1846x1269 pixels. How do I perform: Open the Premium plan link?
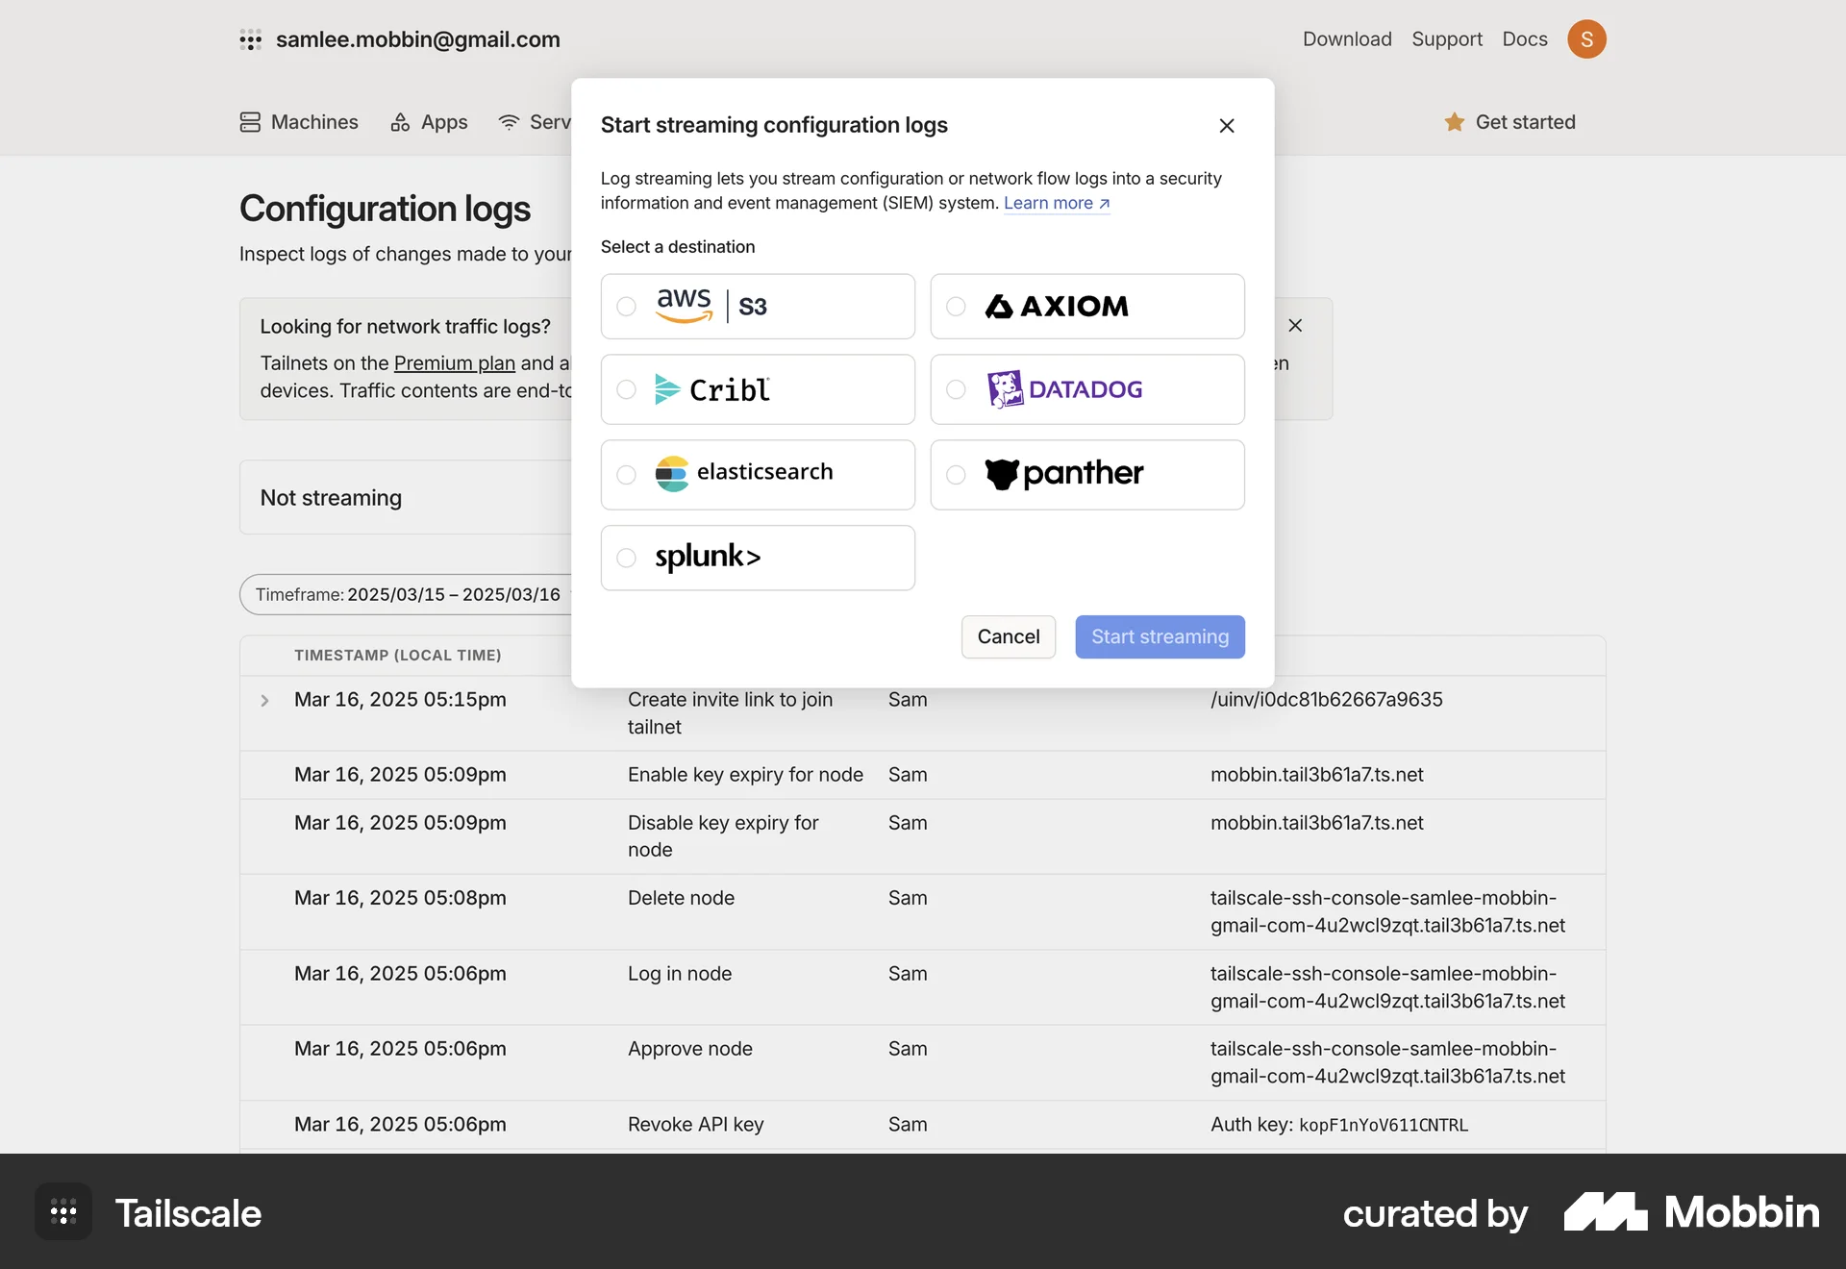pos(455,363)
